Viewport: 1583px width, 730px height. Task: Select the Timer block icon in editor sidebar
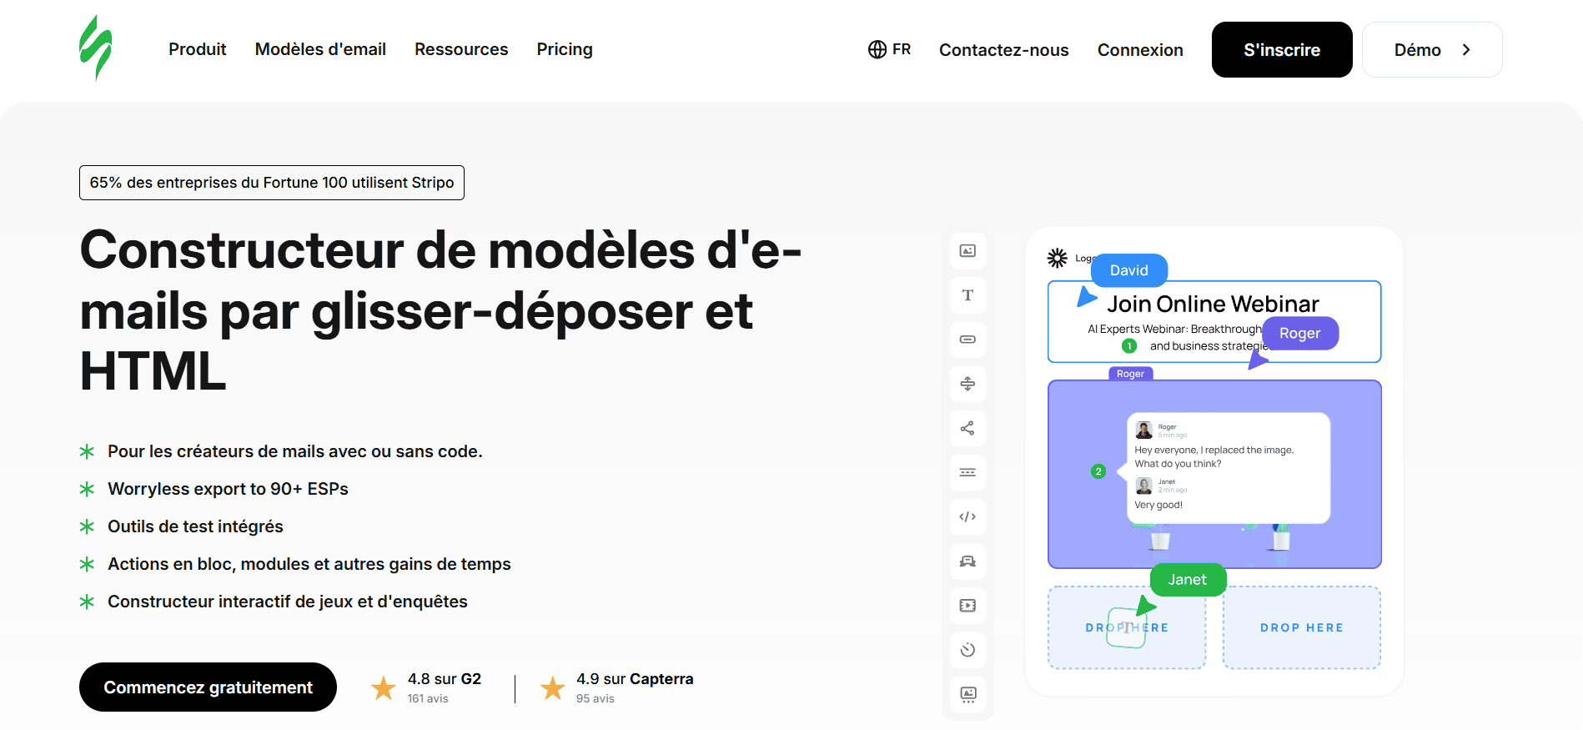coord(967,650)
